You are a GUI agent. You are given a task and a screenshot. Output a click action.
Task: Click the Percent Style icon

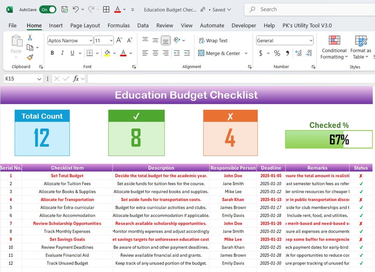[x=277, y=53]
